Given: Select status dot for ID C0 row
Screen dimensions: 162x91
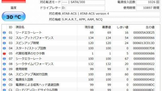Looking at the screenshot, I should tap(4, 85).
